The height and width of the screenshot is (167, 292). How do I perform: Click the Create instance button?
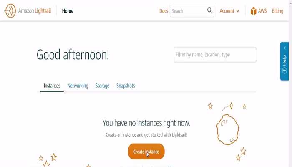point(146,152)
